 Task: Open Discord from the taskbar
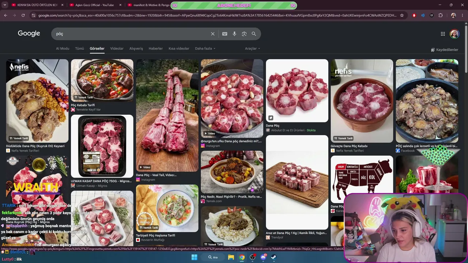point(263,257)
